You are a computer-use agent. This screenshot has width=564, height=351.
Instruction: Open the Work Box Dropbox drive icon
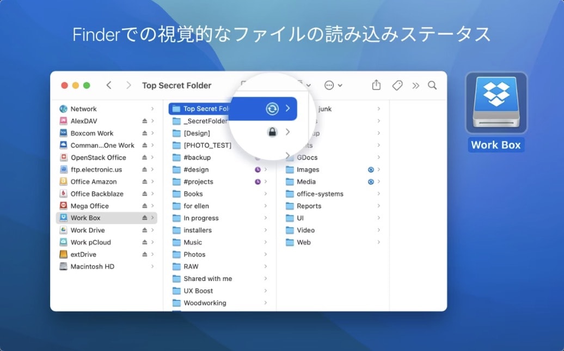tap(496, 103)
